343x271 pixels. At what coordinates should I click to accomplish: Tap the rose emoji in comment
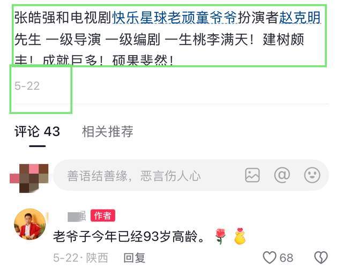point(220,236)
